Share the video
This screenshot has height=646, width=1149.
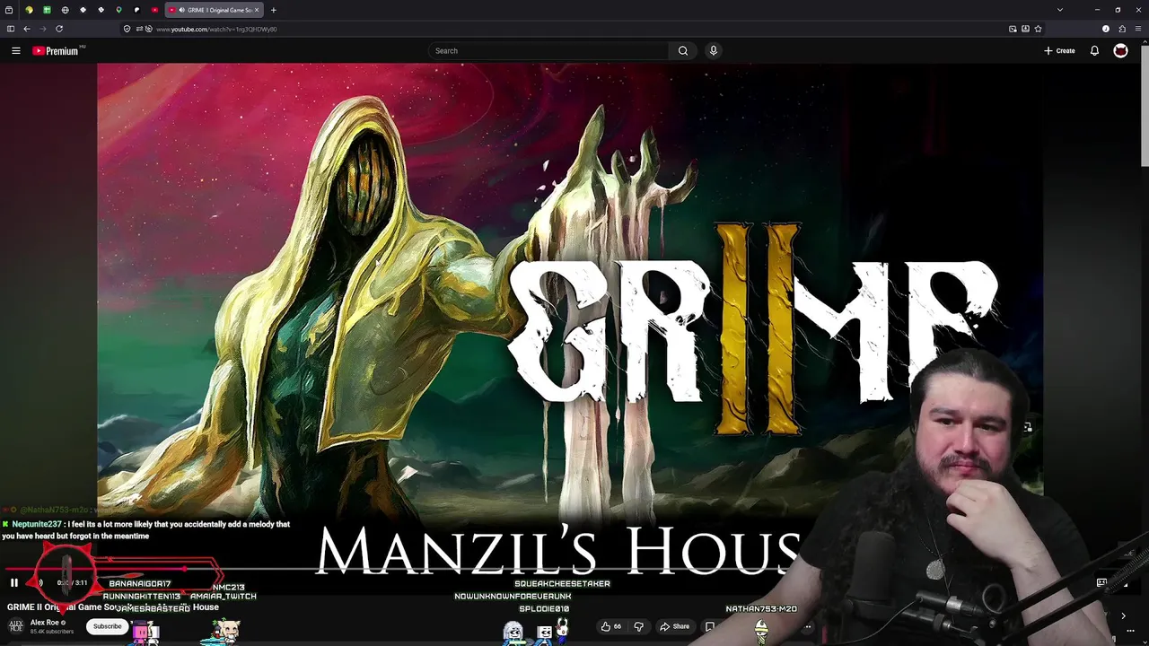point(674,626)
